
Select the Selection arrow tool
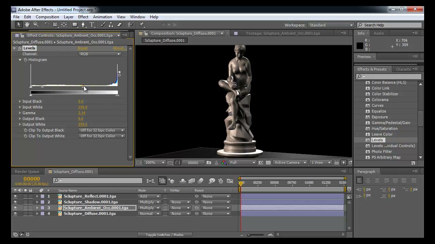19,25
